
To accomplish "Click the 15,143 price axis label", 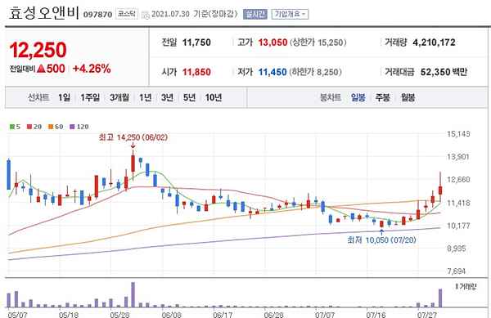I will [458, 134].
